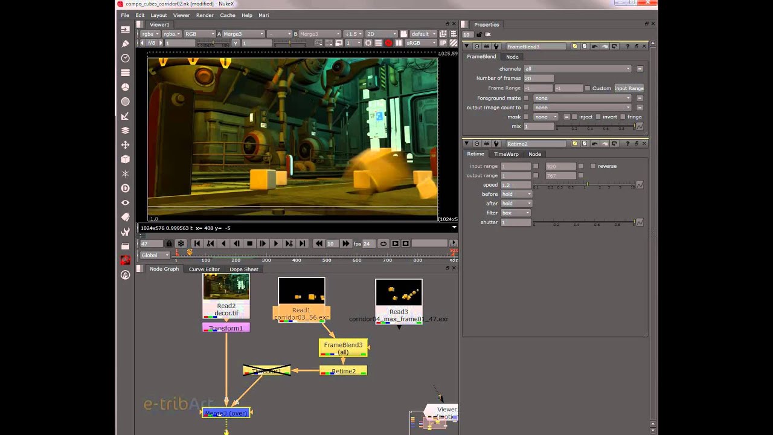
Task: Stop playback in the viewer
Action: [x=249, y=243]
